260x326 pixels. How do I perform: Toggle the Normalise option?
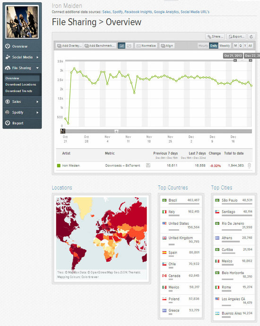pyautogui.click(x=147, y=46)
